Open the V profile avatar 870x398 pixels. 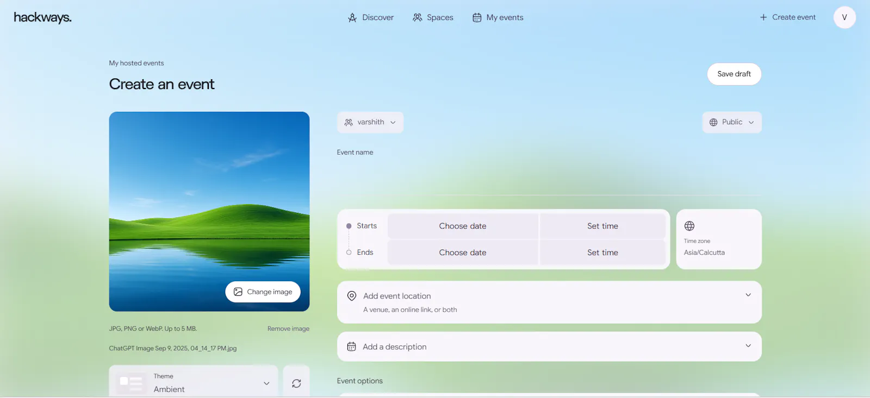(x=844, y=17)
